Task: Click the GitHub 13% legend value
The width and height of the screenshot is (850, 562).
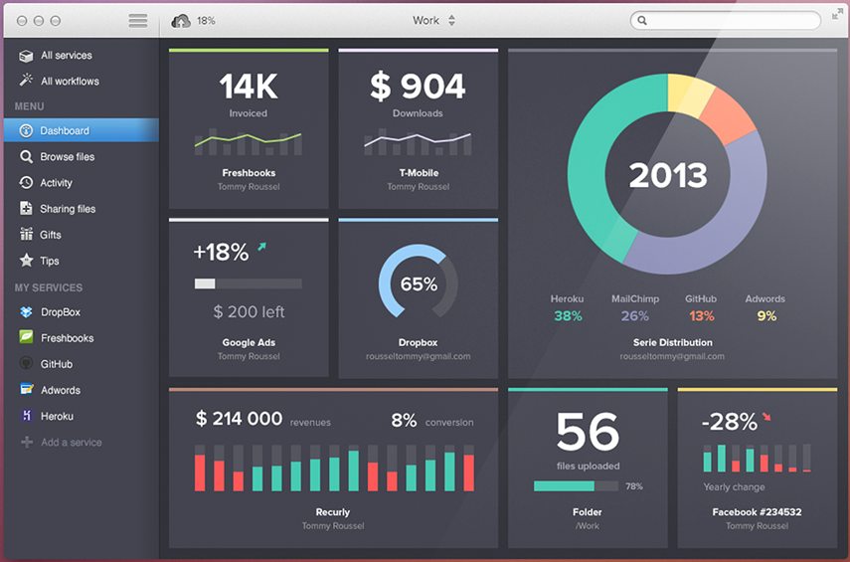Action: point(702,316)
